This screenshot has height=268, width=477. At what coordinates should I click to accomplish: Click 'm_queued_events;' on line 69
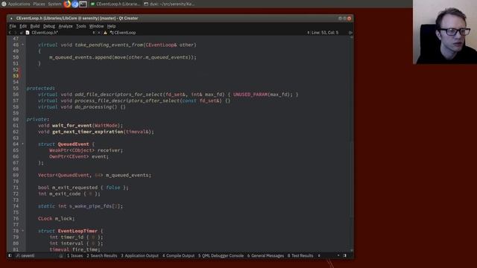tap(128, 175)
